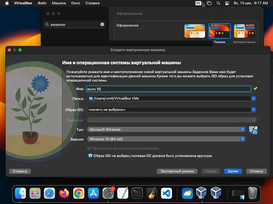Open Safari from the Dock
Viewport: 273px width, 204px height.
pyautogui.click(x=49, y=193)
